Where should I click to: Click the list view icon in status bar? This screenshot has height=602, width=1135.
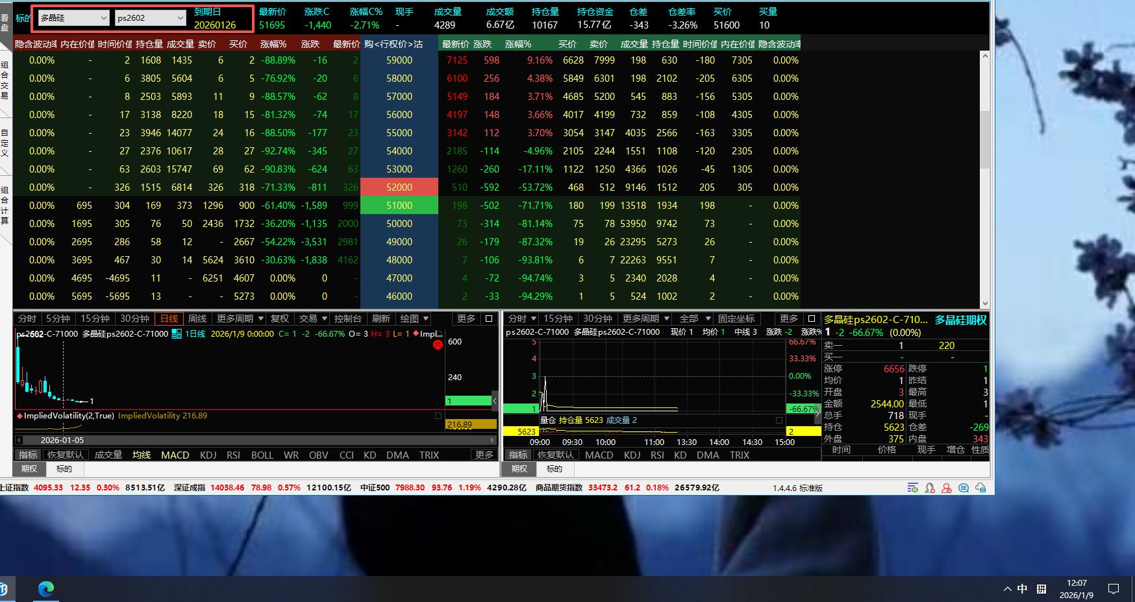click(913, 488)
